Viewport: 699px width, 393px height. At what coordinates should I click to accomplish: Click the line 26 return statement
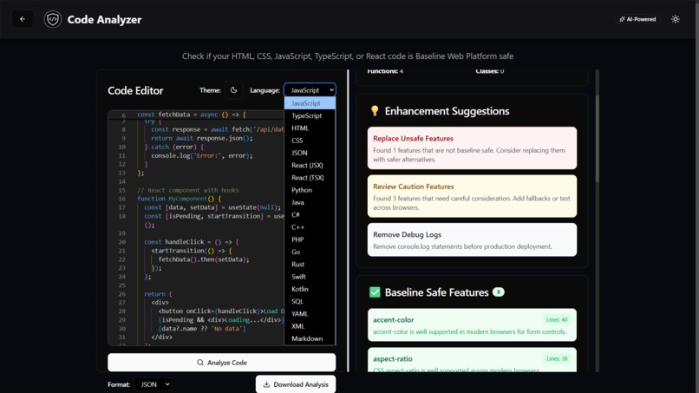coord(158,294)
